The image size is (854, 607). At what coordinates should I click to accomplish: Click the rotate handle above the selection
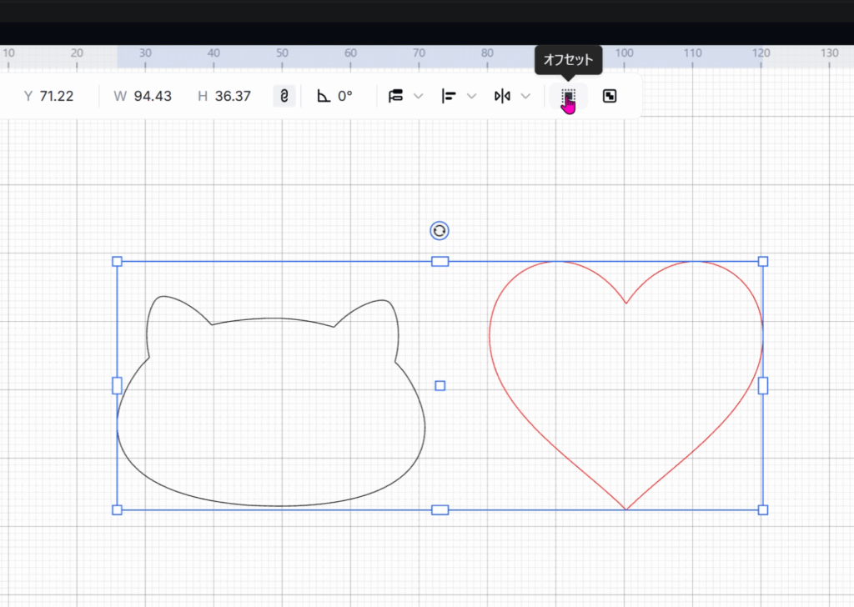coord(440,231)
